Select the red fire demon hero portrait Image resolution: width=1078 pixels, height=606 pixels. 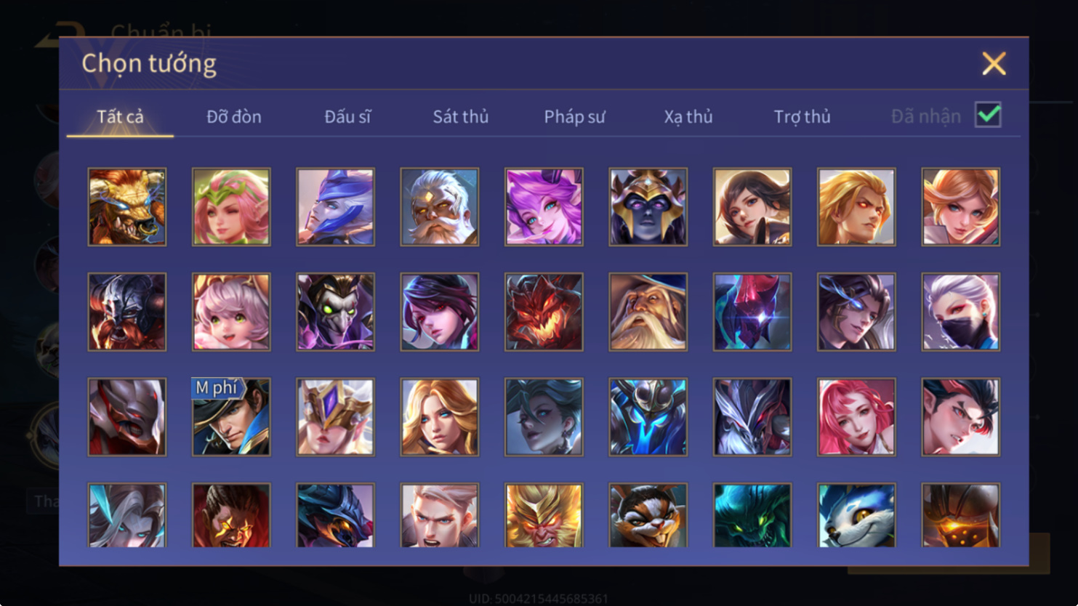pyautogui.click(x=544, y=312)
